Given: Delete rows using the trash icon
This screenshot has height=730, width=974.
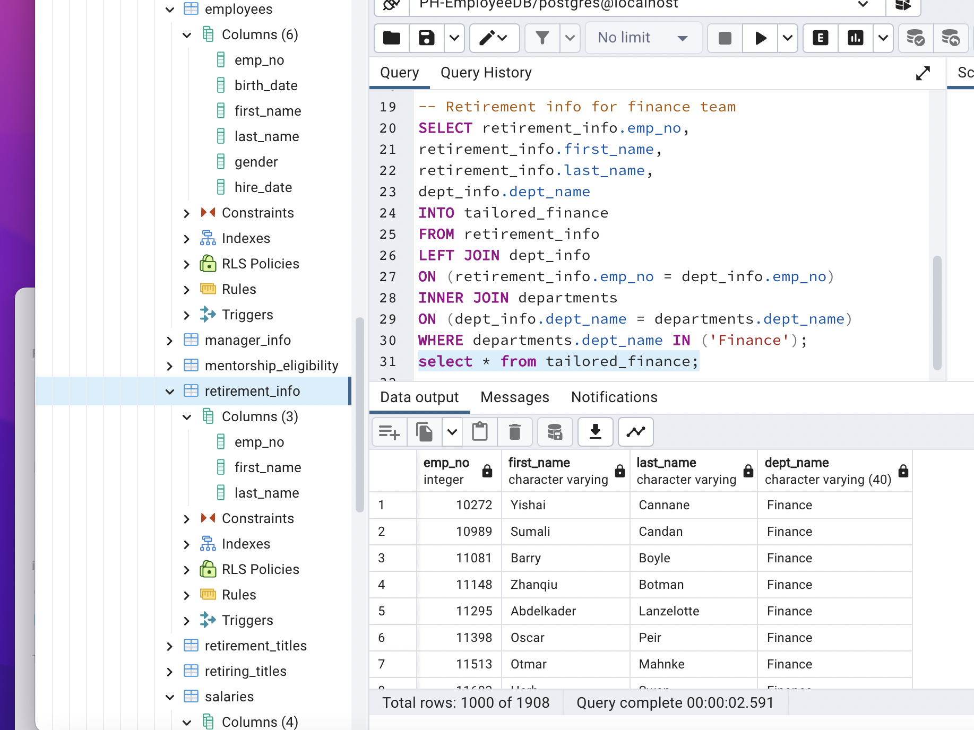Looking at the screenshot, I should click(x=514, y=431).
